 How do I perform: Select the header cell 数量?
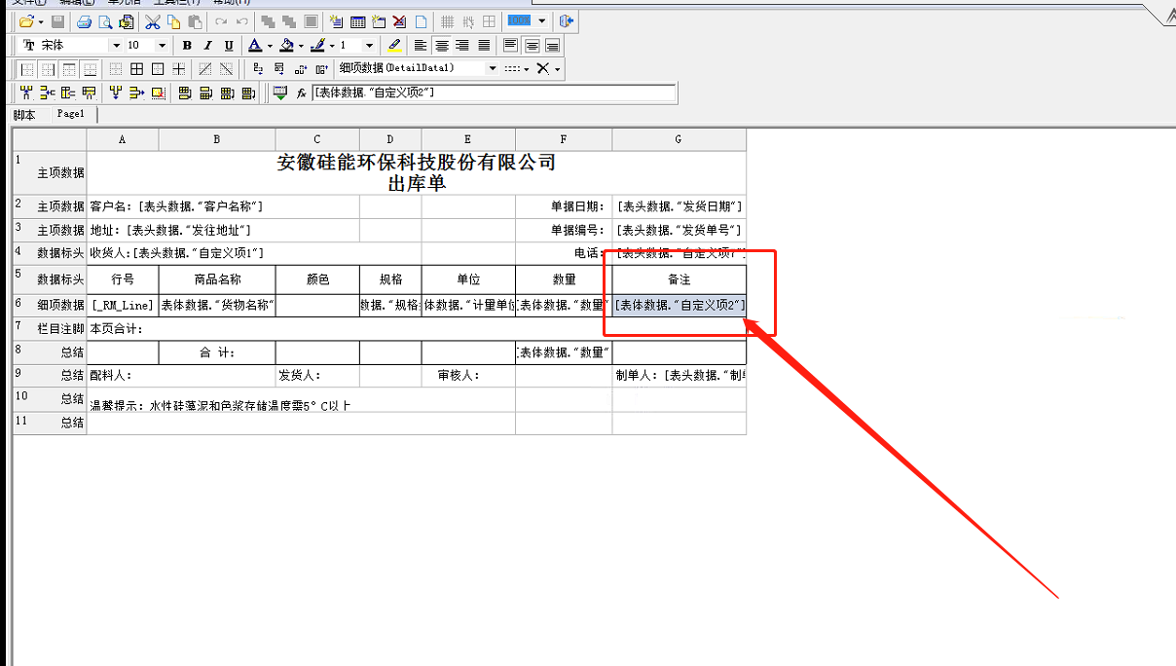(x=565, y=278)
